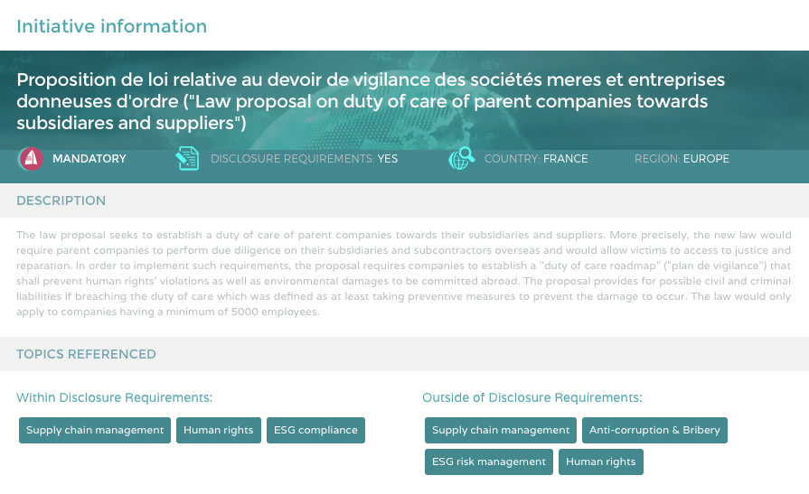
Task: Click the Region: EUROPE label
Action: pos(682,159)
